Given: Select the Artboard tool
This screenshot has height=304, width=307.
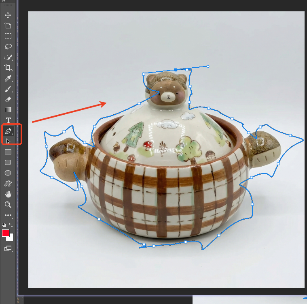Looking at the screenshot, I should (8, 26).
